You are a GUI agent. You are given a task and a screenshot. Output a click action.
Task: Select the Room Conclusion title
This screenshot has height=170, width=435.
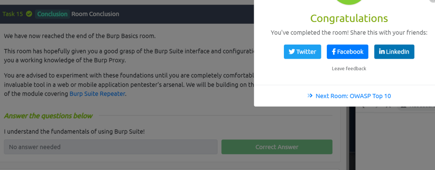coord(95,14)
